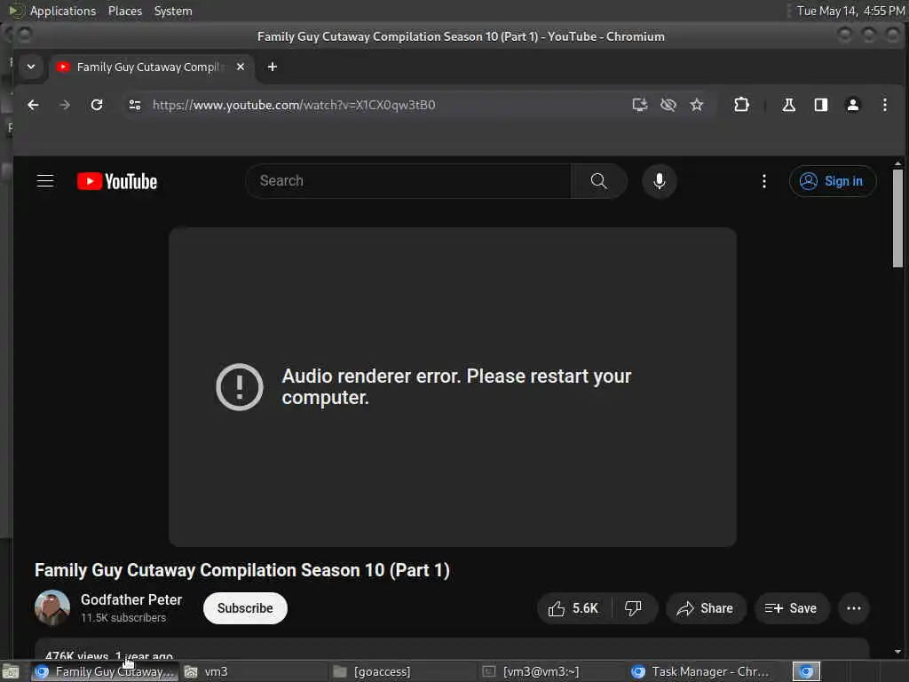Go to YouTube home via logo
Screen dimensions: 909x682
[117, 181]
